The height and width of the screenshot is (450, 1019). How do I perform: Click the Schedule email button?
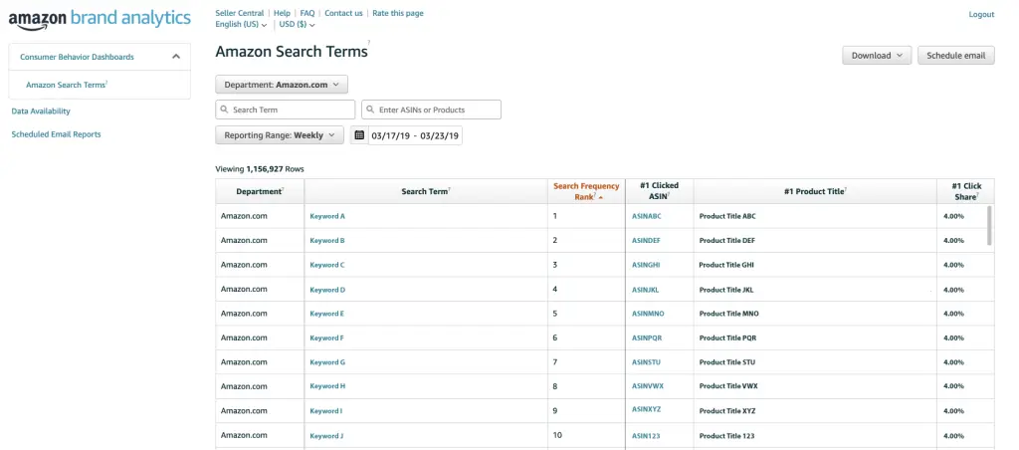pyautogui.click(x=956, y=56)
